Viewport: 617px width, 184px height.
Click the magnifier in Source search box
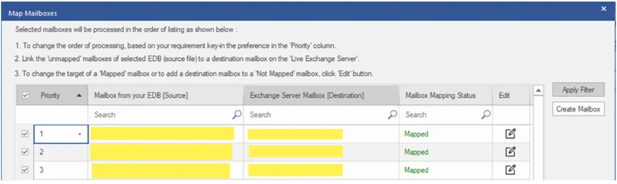pyautogui.click(x=237, y=114)
